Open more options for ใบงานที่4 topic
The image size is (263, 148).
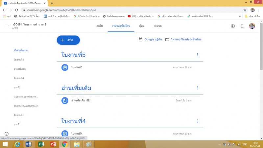click(x=198, y=121)
